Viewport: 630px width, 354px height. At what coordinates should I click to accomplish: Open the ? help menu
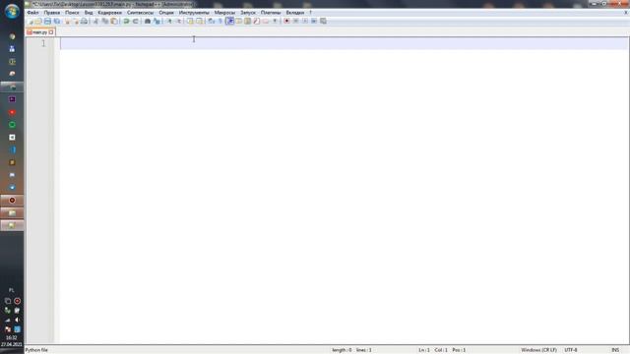point(311,13)
